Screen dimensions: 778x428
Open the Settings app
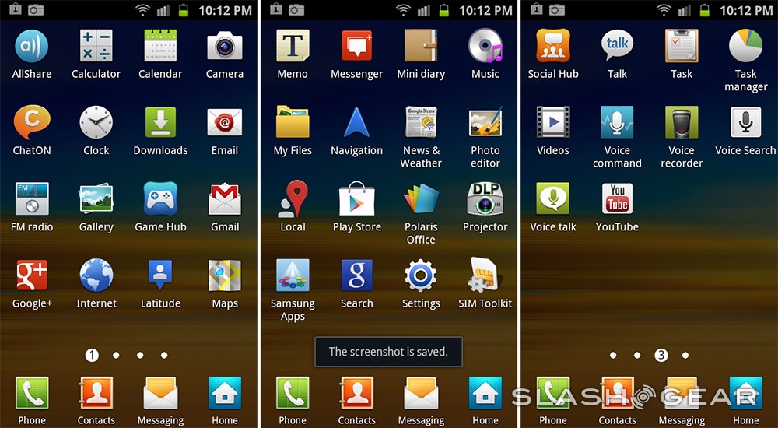[x=421, y=275]
